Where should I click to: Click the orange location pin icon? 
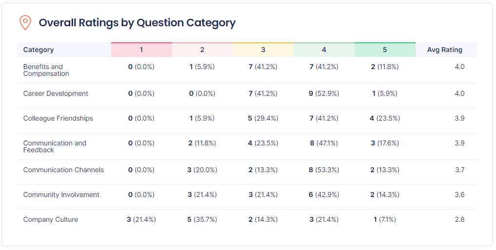[25, 22]
